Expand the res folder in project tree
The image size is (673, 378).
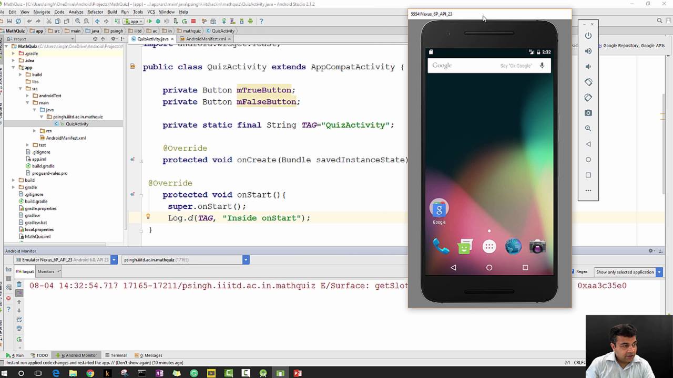35,131
